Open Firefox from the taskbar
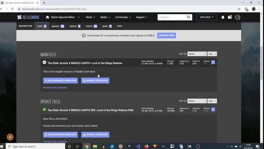This screenshot has width=264, height=149. [146, 146]
